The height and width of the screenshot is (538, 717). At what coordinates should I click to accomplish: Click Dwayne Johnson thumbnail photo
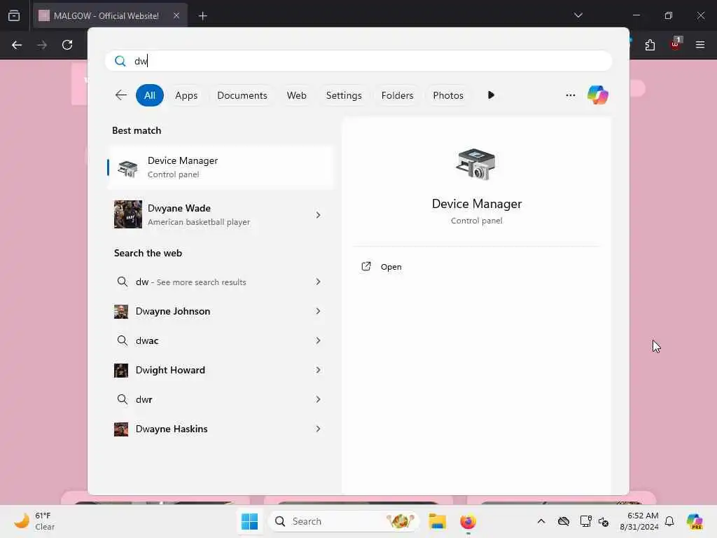(x=120, y=312)
